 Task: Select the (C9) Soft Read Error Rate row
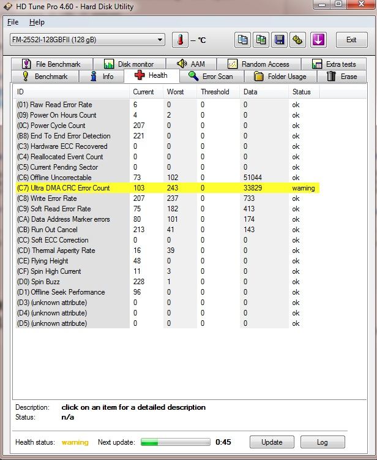[x=168, y=209]
